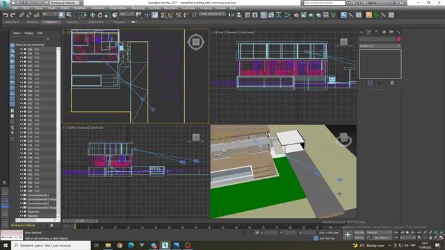Open Left viewport label menu

pyautogui.click(x=84, y=128)
